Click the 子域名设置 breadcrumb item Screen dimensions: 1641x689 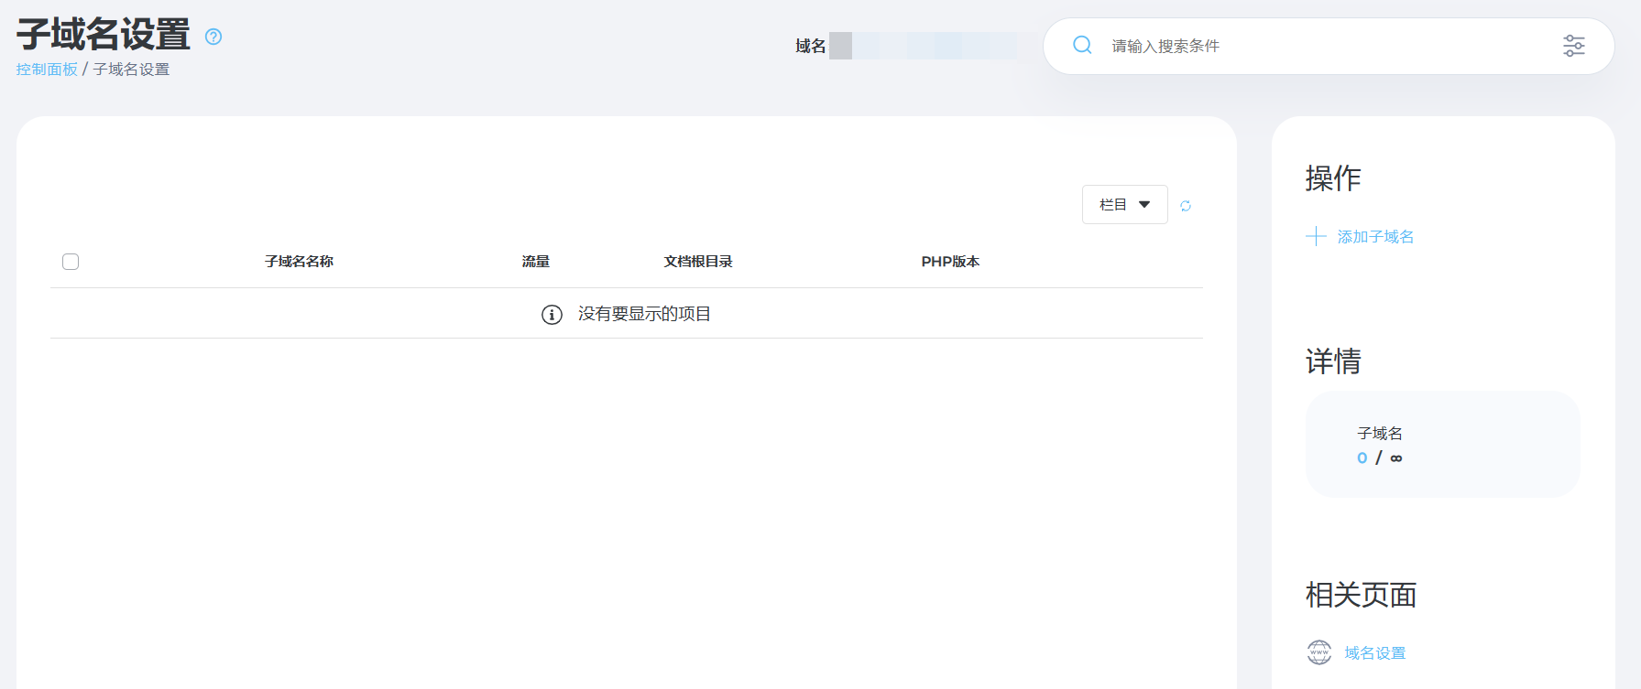point(131,70)
